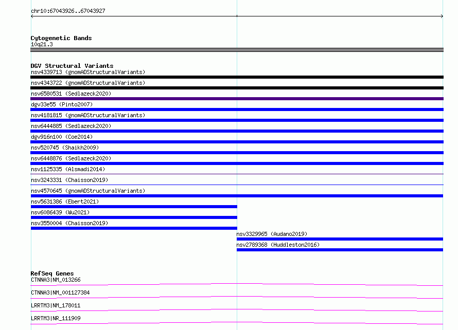This screenshot has width=458, height=330.
Task: Click the blue bar under nsv3550004
Action: [134, 228]
